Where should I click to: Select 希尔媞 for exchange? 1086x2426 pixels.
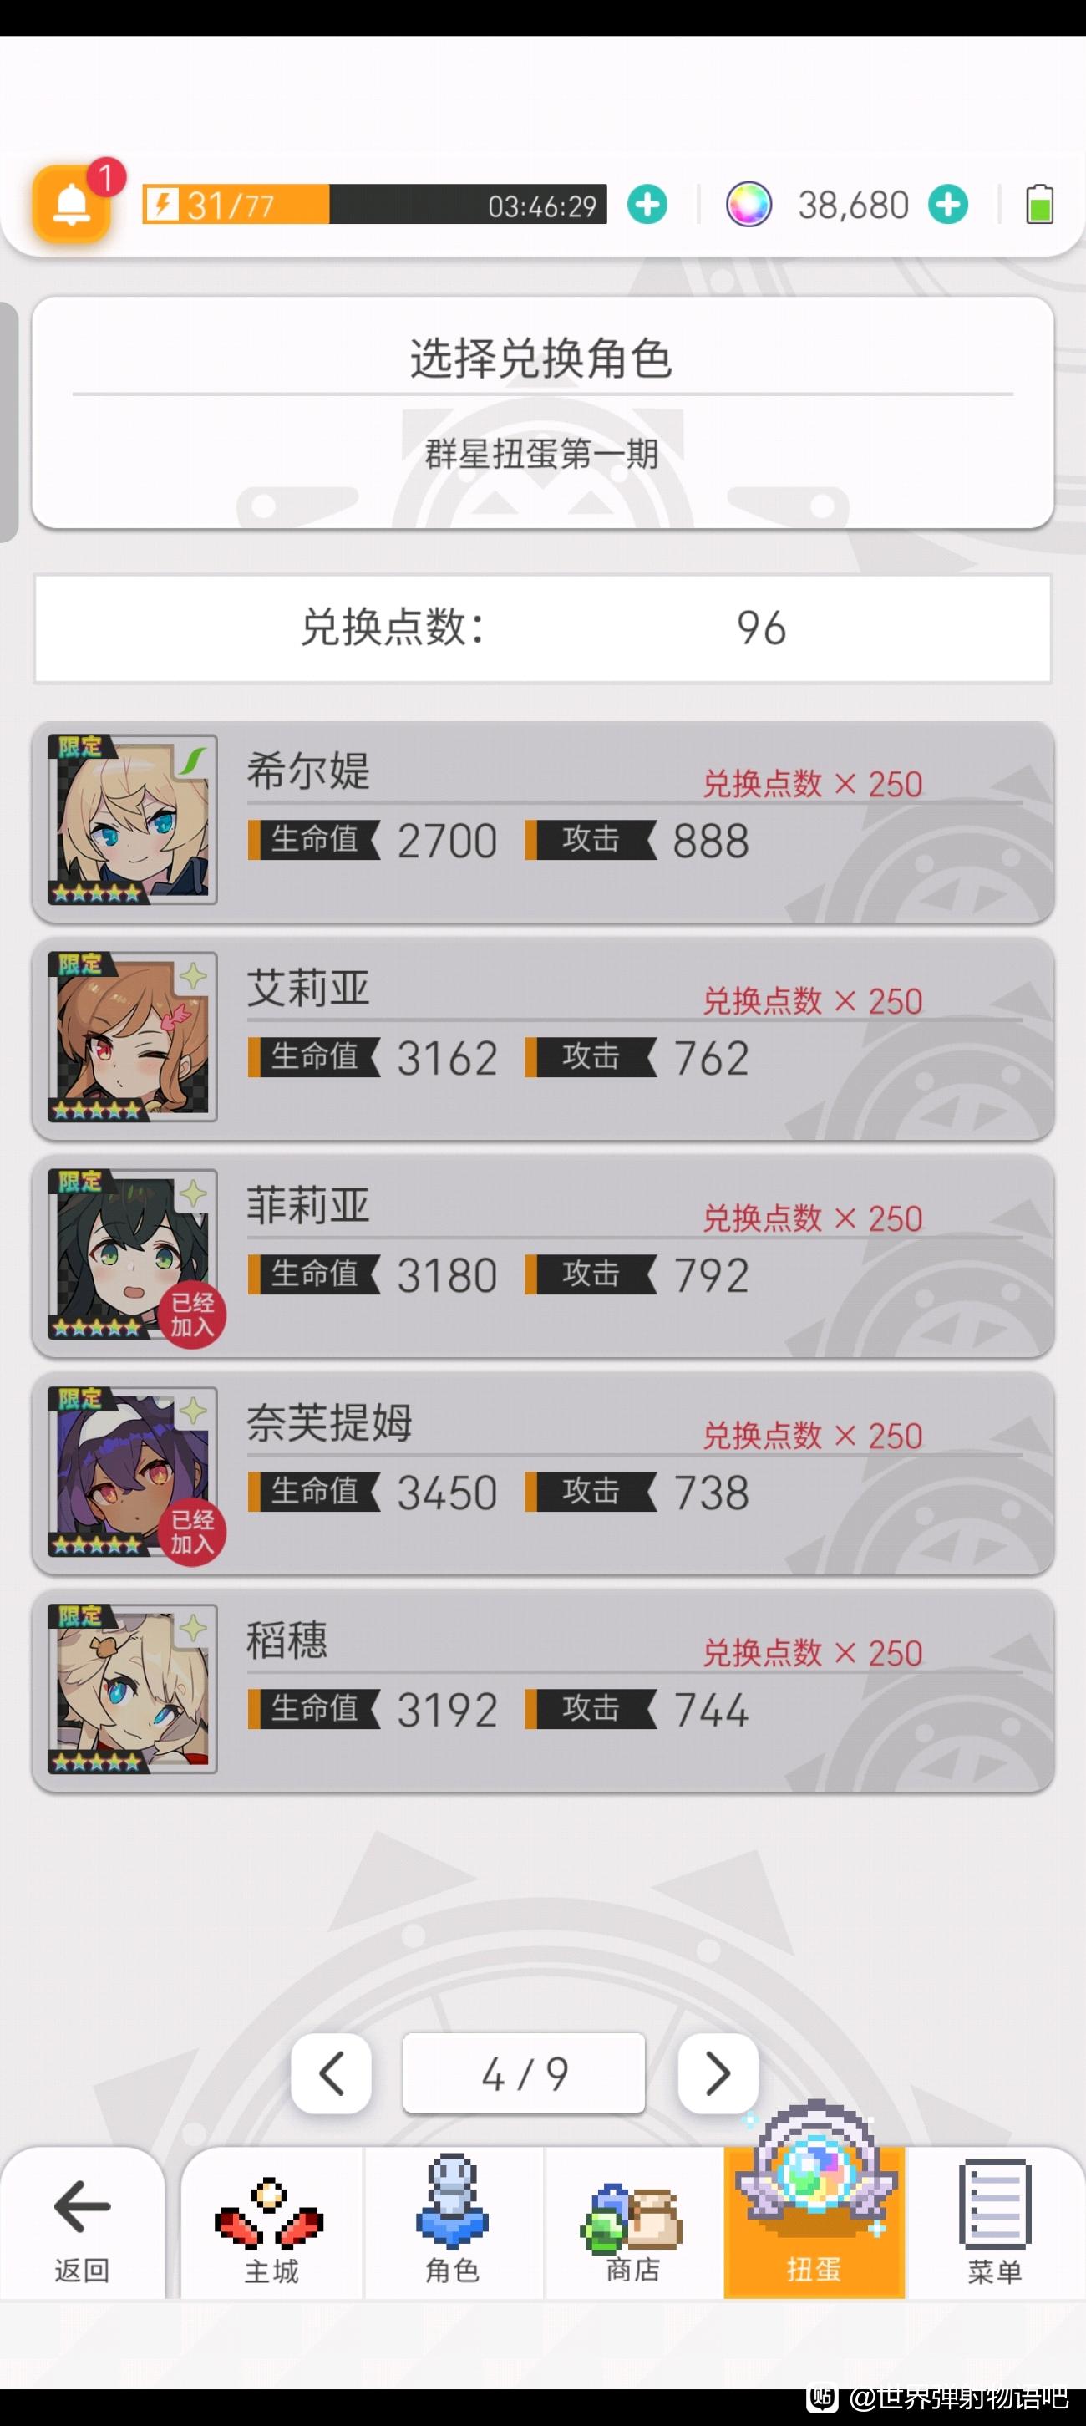click(543, 821)
